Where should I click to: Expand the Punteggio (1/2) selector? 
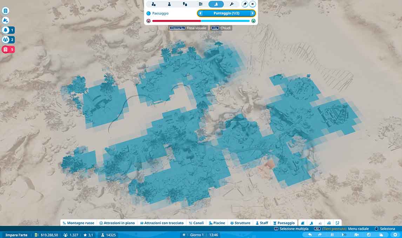click(226, 13)
